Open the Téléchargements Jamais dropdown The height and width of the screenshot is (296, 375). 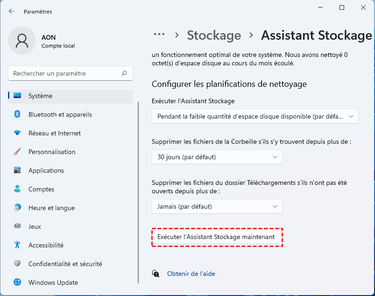coord(217,206)
